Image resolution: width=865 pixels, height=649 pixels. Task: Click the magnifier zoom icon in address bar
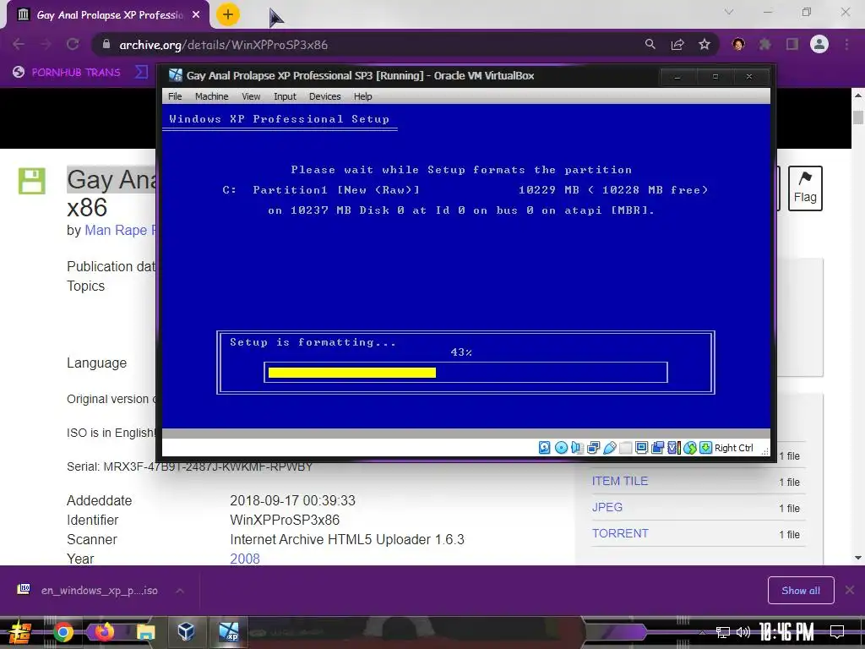pyautogui.click(x=650, y=44)
